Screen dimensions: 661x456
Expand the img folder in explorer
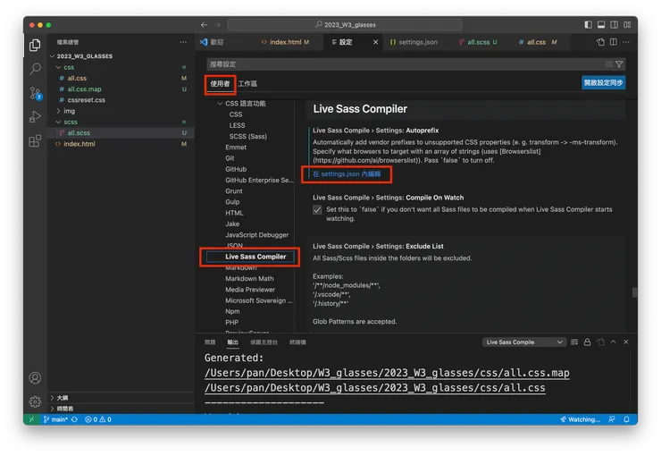click(69, 111)
